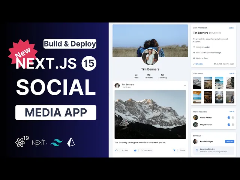Click the calendar icon by Joined June 17, 2024
Viewport: 240px width, 180px height.
click(x=215, y=64)
